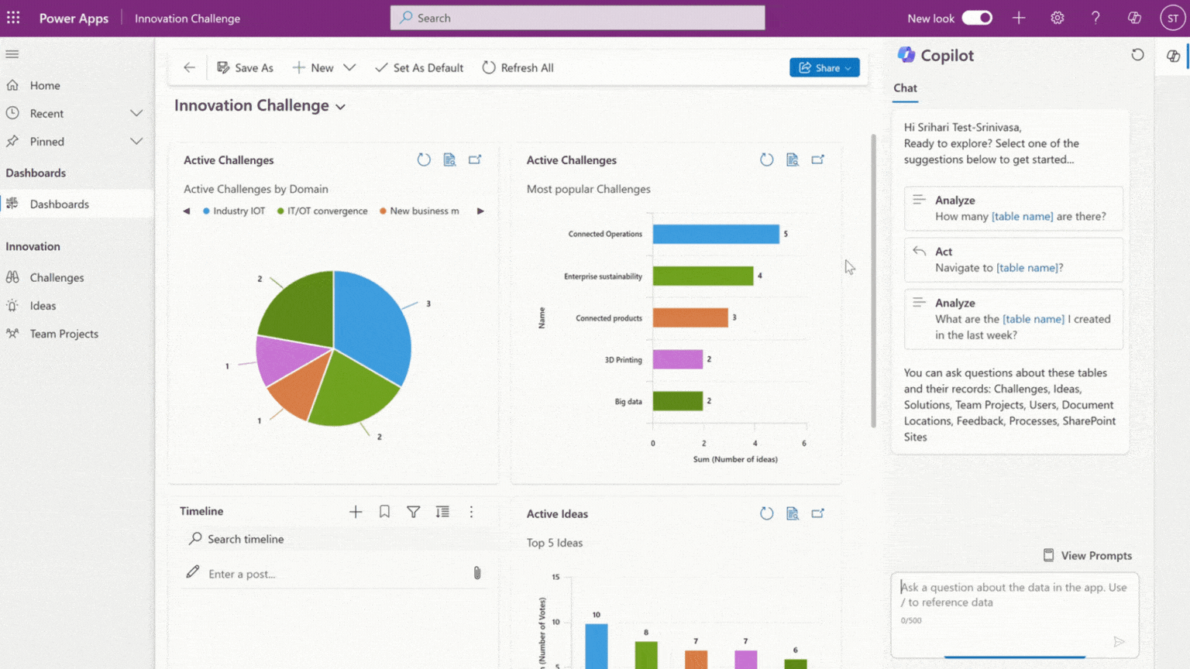Viewport: 1190px width, 669px height.
Task: View records for Most popular Challenges chart
Action: pyautogui.click(x=792, y=160)
